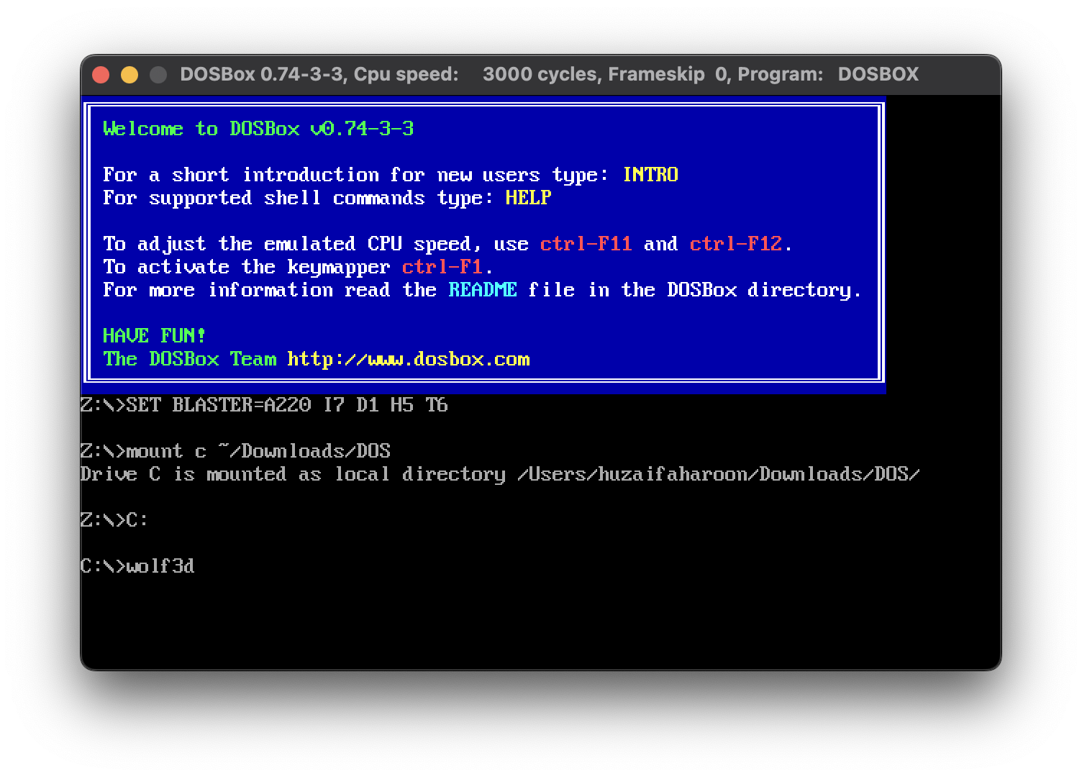Screen dimensions: 1082x777
Task: Click the "Z:\>C:" command line
Action: point(114,520)
